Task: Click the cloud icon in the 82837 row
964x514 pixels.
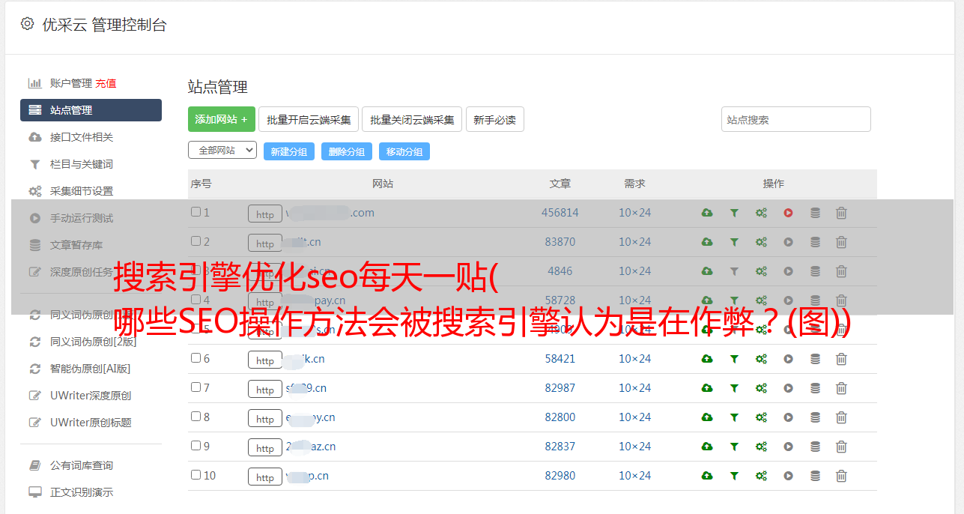Action: coord(707,447)
